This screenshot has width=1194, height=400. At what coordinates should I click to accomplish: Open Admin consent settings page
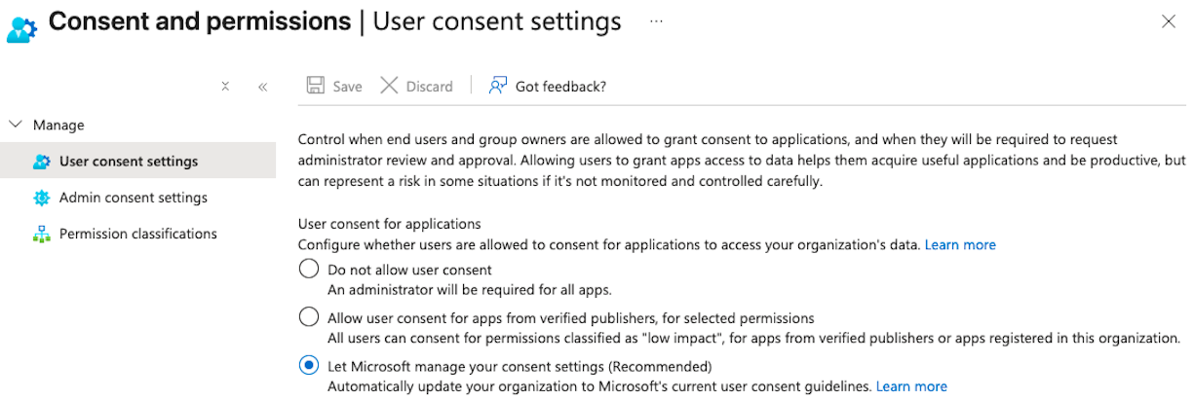coord(133,198)
